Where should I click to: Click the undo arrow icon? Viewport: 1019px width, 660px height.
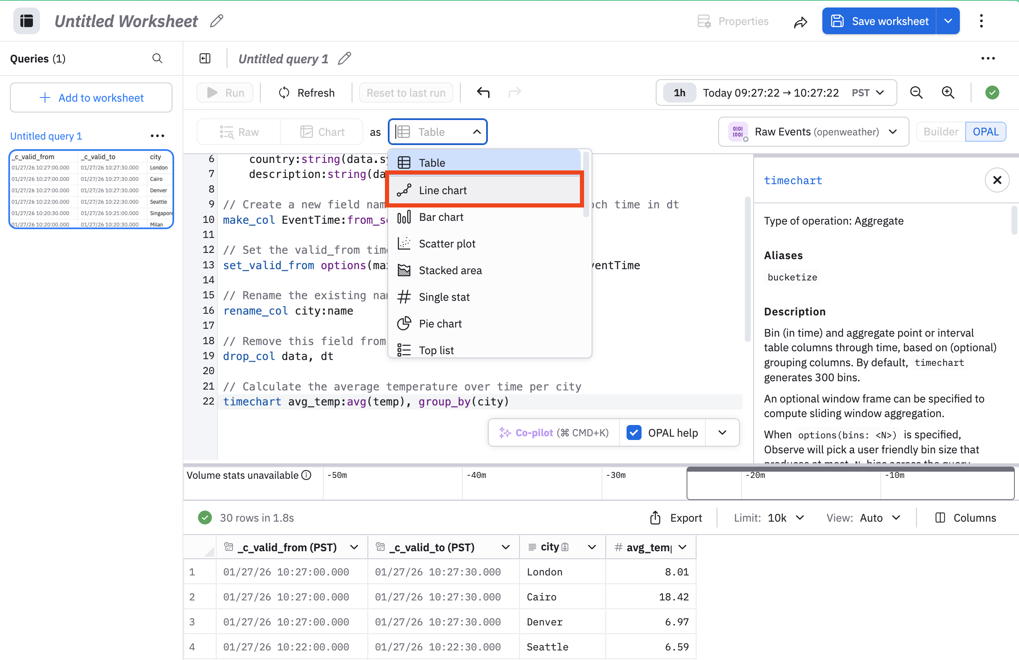[x=483, y=92]
